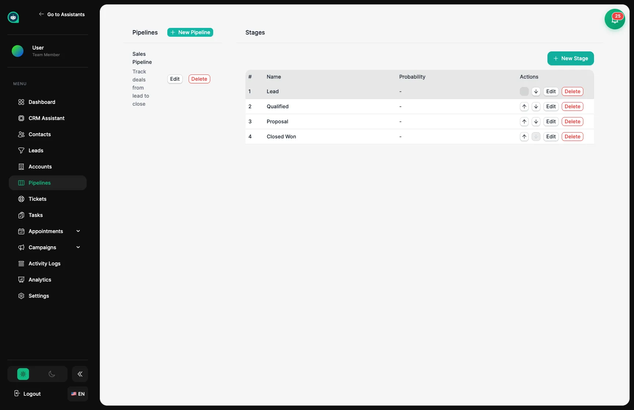Select the Pipelines menu item
Image resolution: width=634 pixels, height=410 pixels.
coord(48,183)
